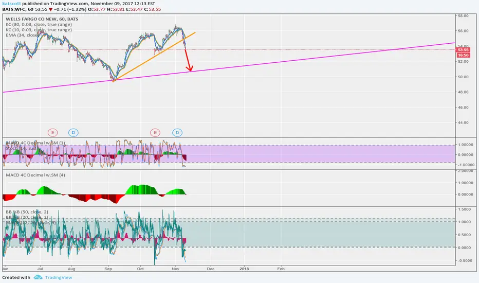Select the BB %B (50, close, 2) legend
479x283 pixels.
tap(27, 211)
